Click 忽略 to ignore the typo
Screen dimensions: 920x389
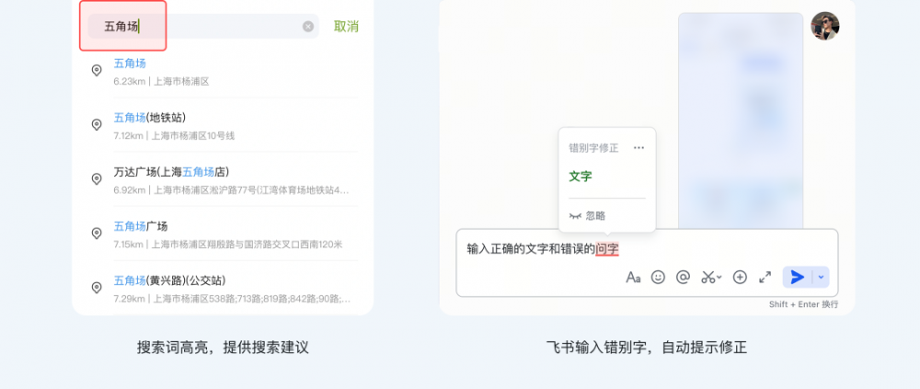587,216
